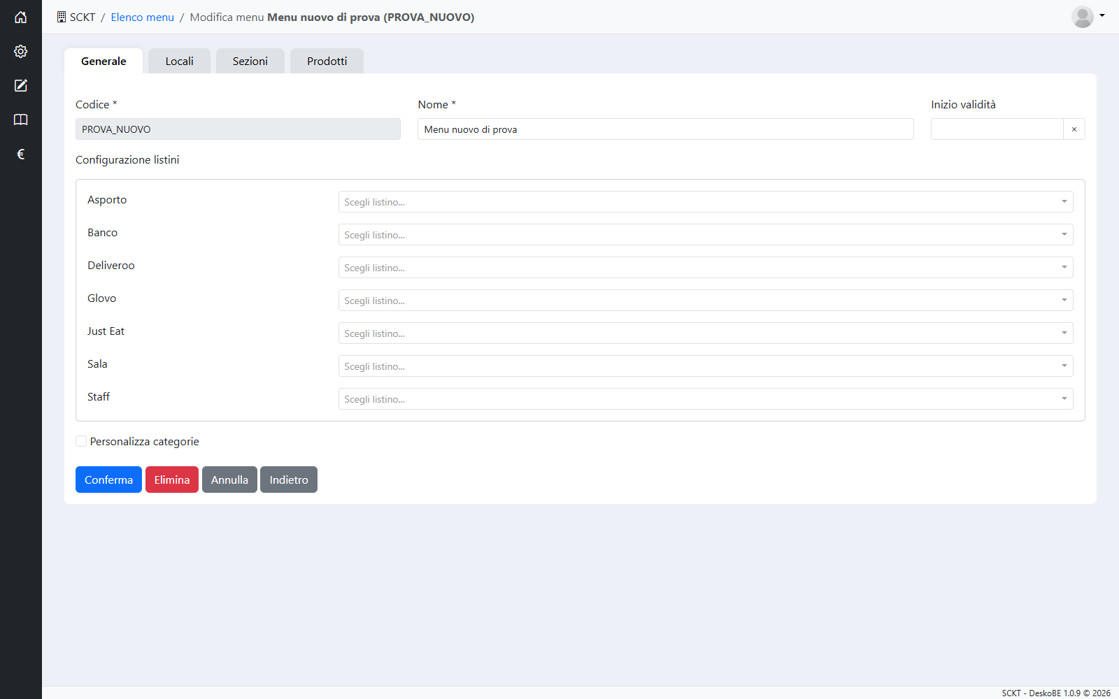Open the settings gear in sidebar
The width and height of the screenshot is (1119, 699).
coord(21,51)
